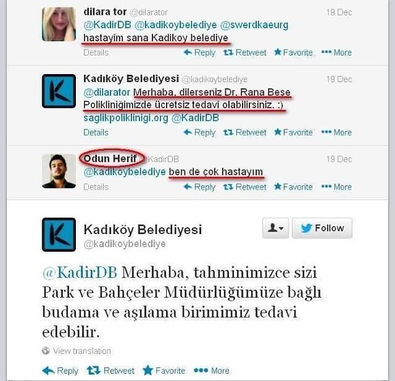Open Odun Herif's profile photo
The image size is (395, 381).
pos(59,171)
